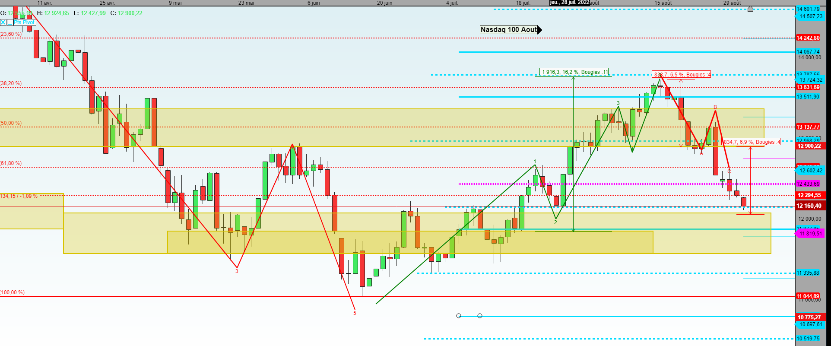The image size is (831, 346).
Task: Remove the Pts Pivot indicator with X
Action: 3,22
